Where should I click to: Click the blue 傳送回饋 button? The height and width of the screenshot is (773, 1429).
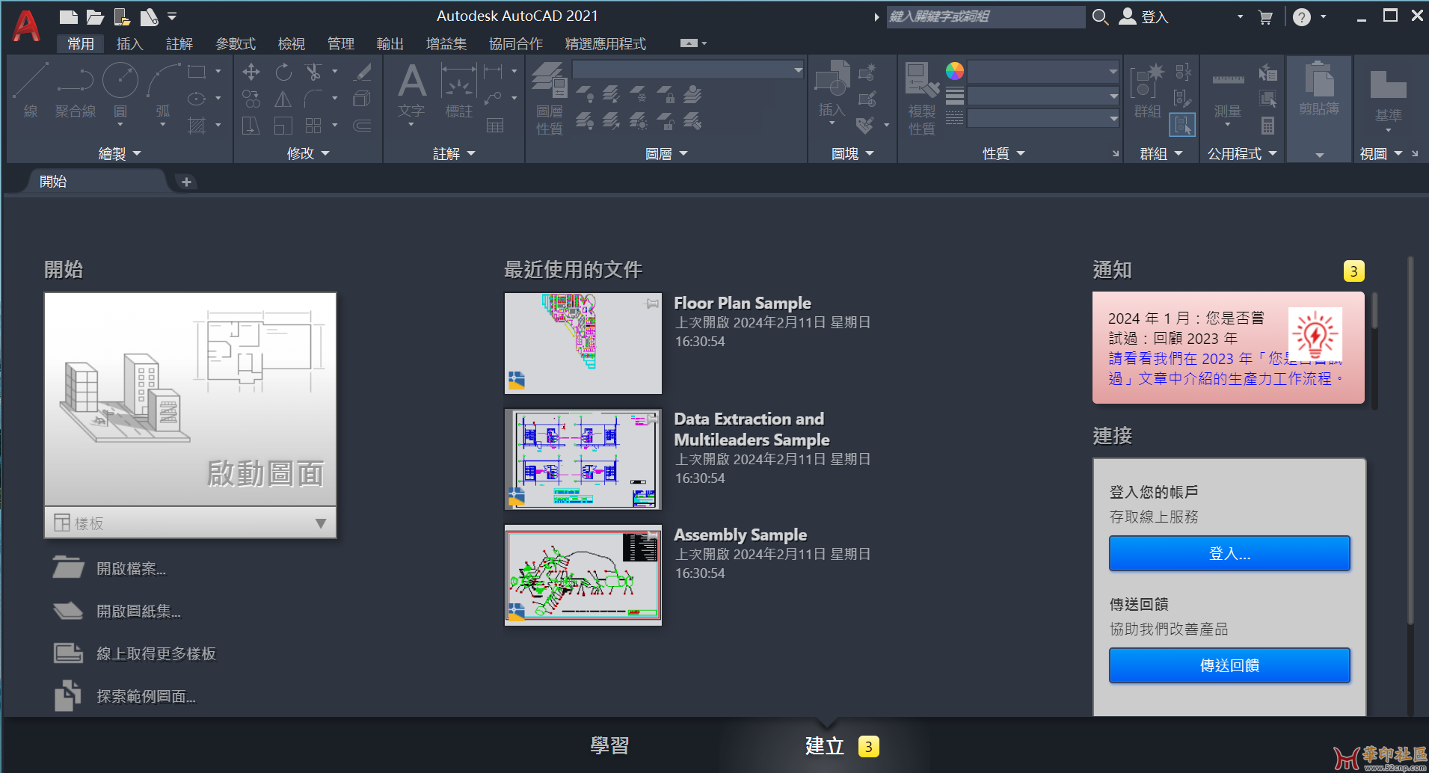(1229, 665)
